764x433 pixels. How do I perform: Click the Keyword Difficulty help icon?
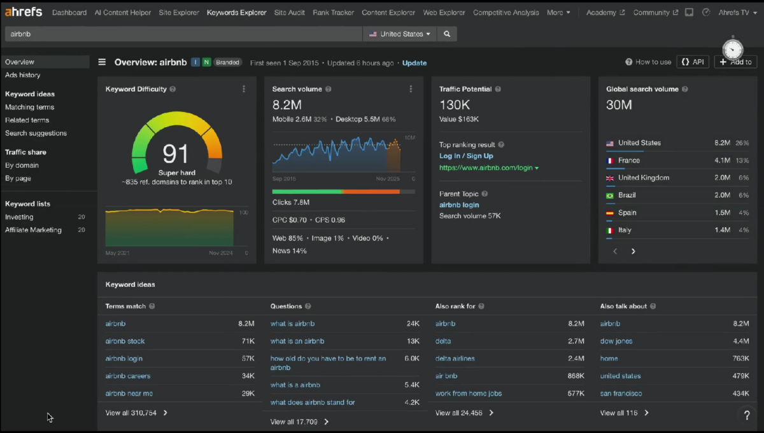pyautogui.click(x=173, y=90)
